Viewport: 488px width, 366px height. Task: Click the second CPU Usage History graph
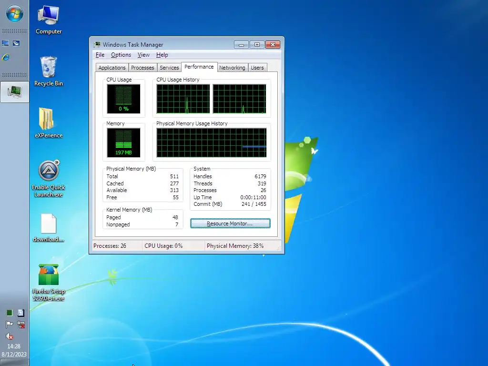239,99
